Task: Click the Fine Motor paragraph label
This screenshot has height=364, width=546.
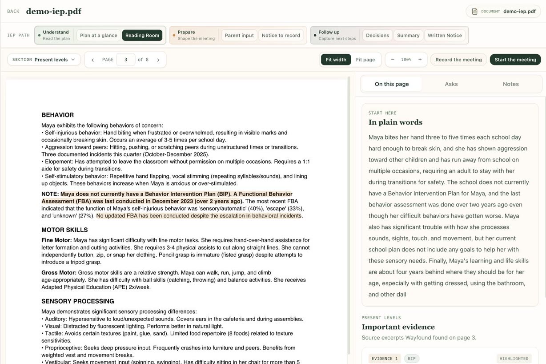Action: [x=57, y=240]
